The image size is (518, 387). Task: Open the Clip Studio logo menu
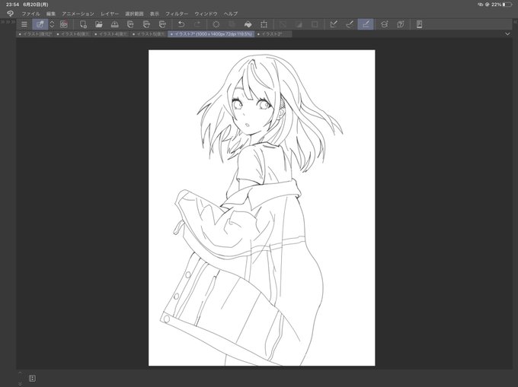pos(10,14)
